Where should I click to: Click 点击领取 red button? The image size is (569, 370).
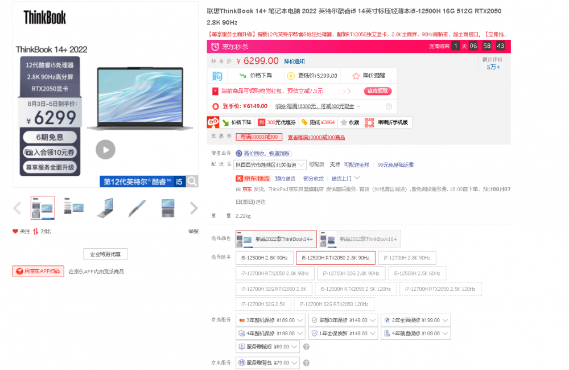377,91
